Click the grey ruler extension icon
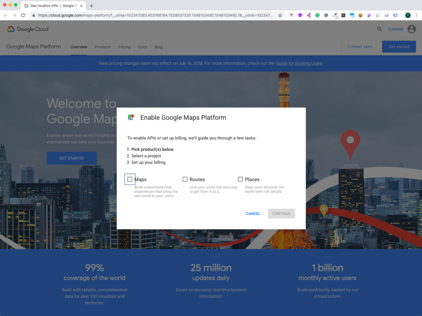 387,15
